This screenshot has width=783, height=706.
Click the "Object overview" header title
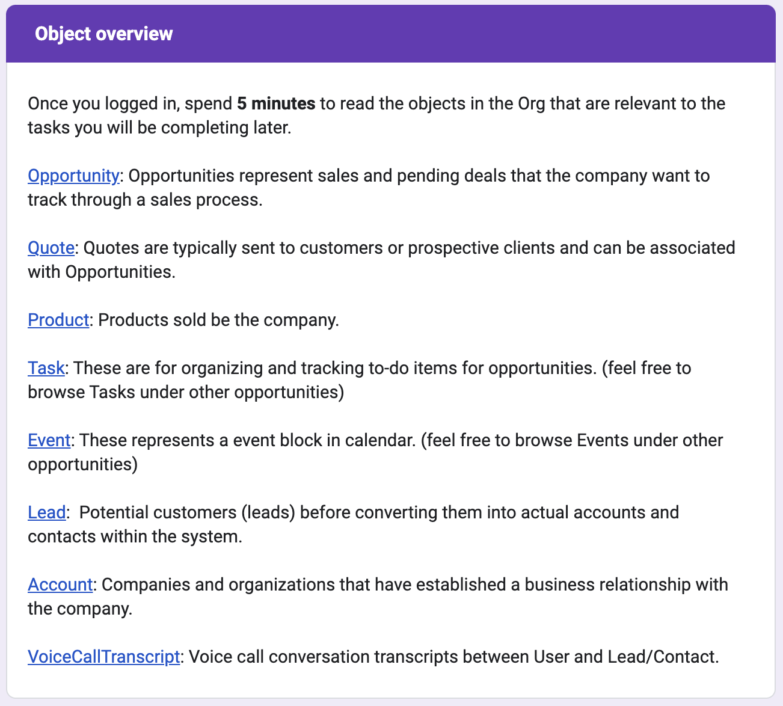pyautogui.click(x=103, y=34)
